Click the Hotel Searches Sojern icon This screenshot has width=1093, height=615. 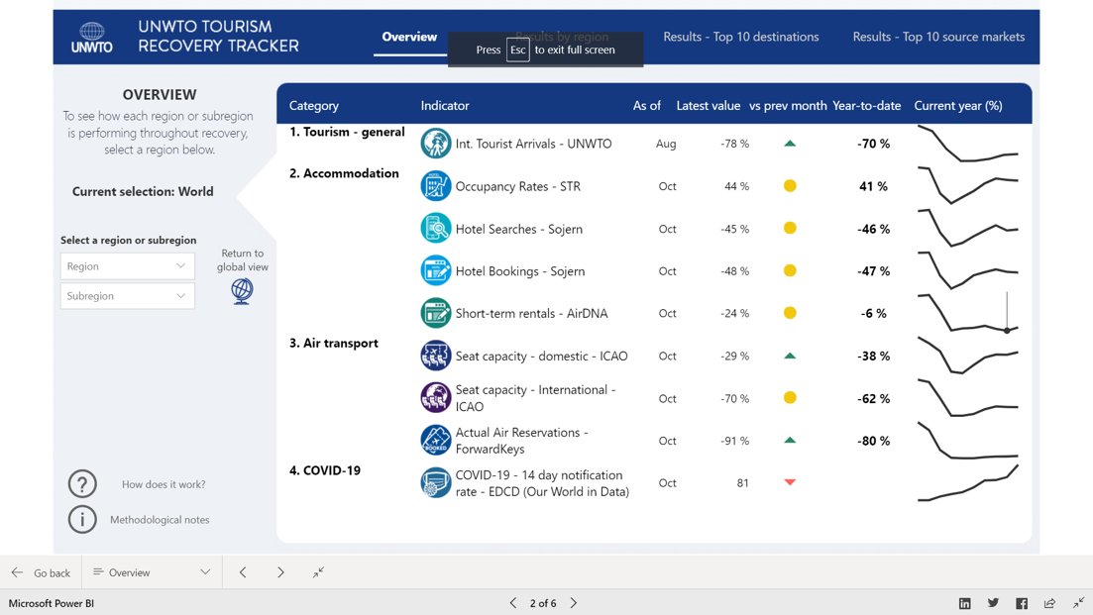(434, 228)
